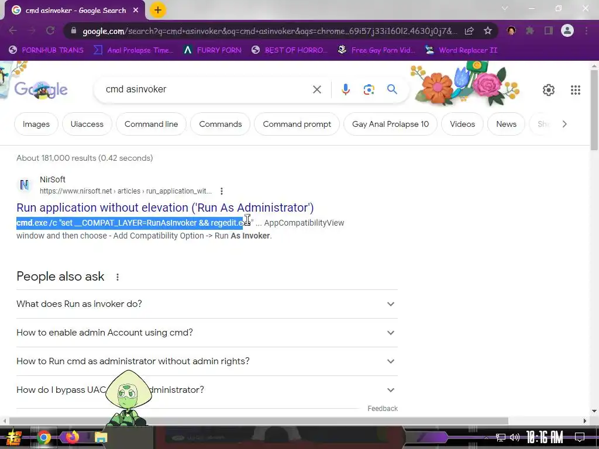Screen dimensions: 599x449
Task: Launch Firefox from the taskbar
Action: [72, 437]
